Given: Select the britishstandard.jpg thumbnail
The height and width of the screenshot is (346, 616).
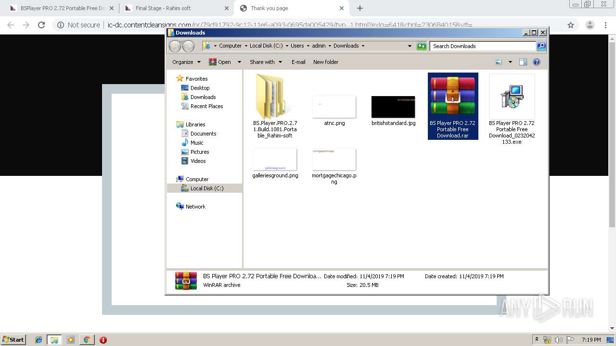Looking at the screenshot, I should (x=393, y=107).
